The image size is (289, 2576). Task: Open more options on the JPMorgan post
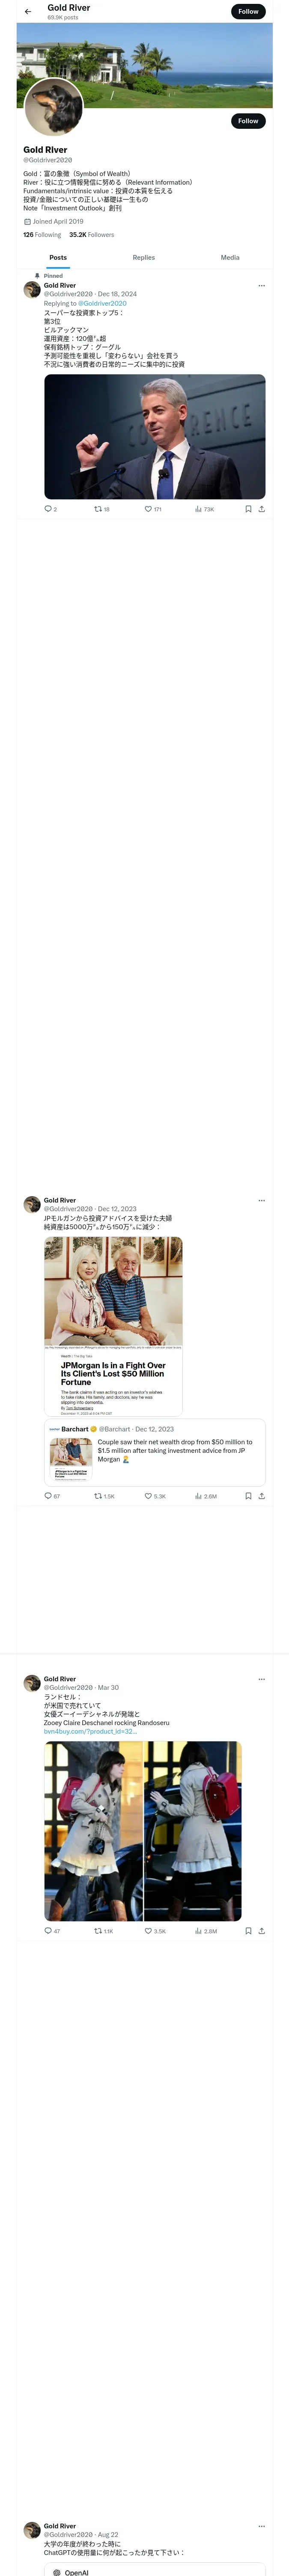pyautogui.click(x=261, y=1200)
